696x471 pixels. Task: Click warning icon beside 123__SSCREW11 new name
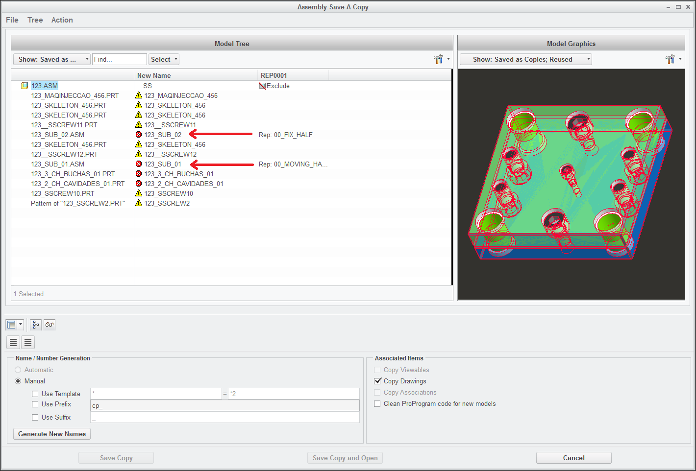coord(139,125)
